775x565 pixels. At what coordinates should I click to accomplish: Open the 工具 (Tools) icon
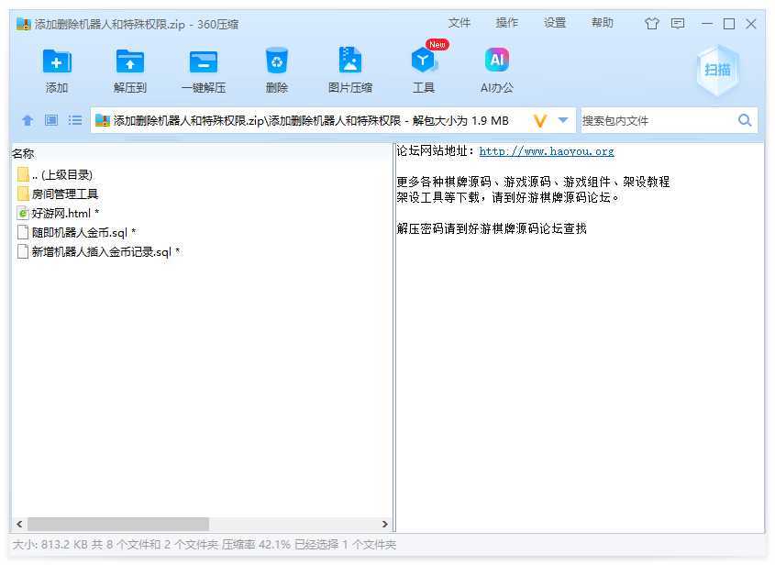(424, 61)
